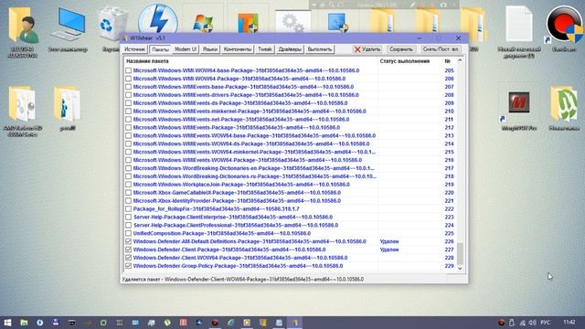Check the WMI-WOW64-base-Package row 205 checkbox

pos(128,70)
